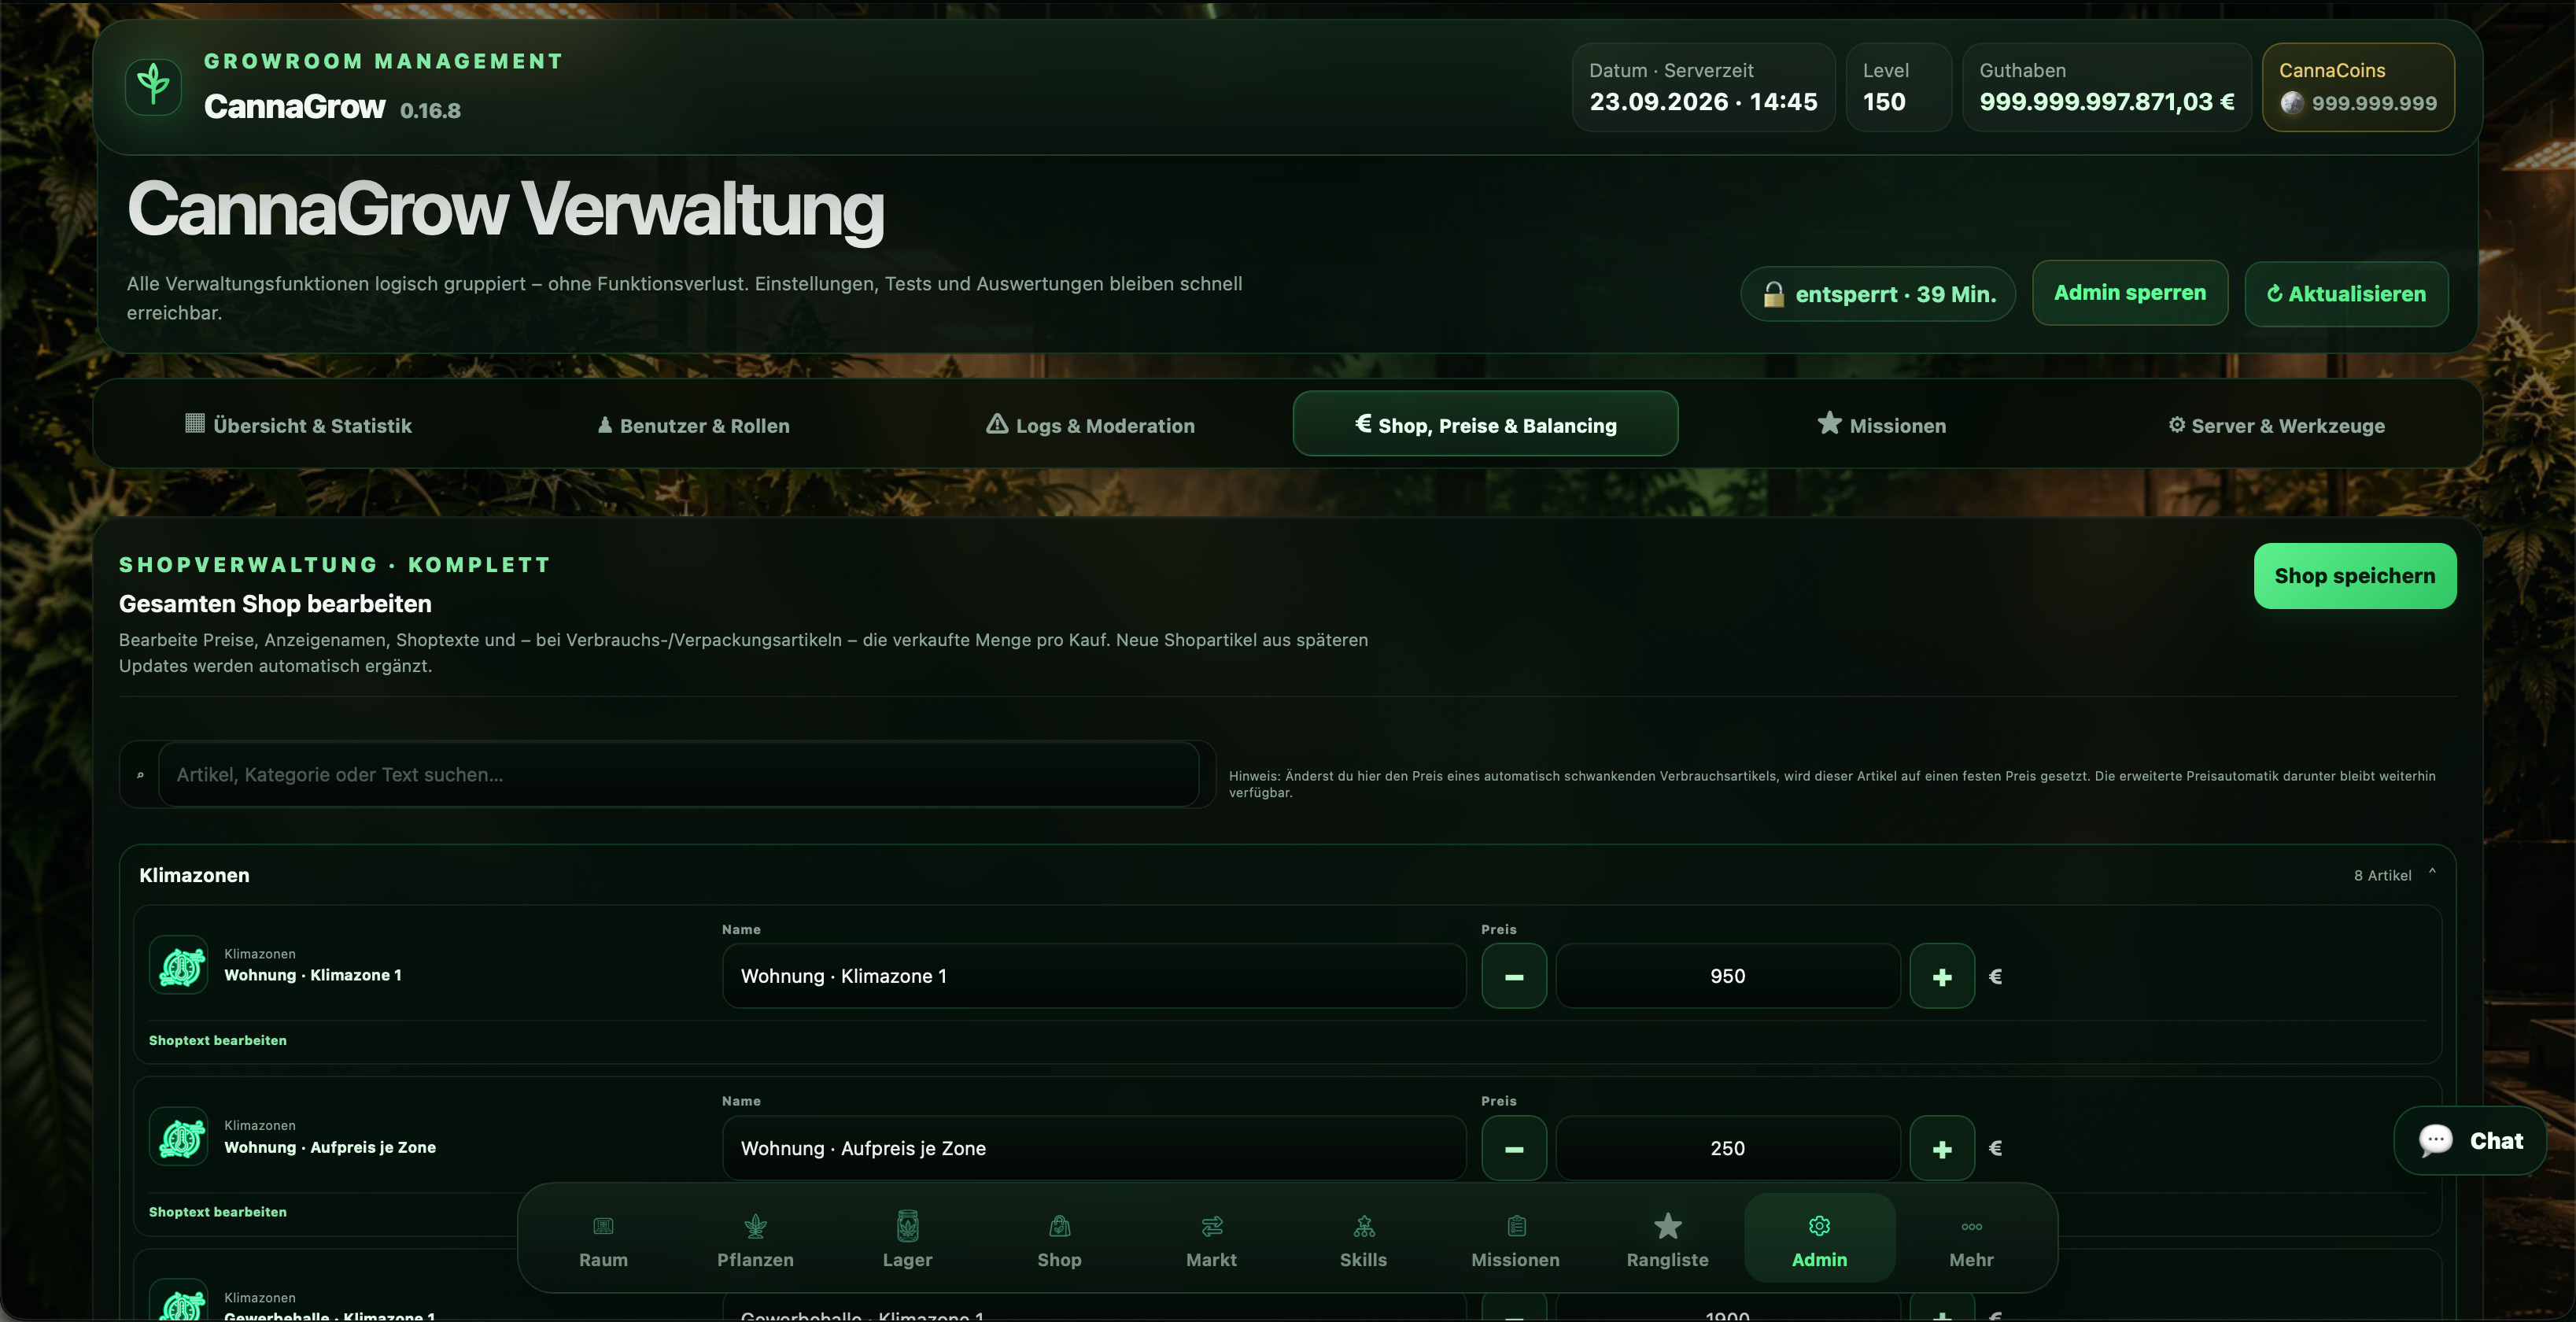Click the price field showing 250
Screen dimensions: 2576x1322
(1727, 1149)
